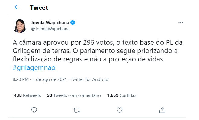
Task: Go back using the left arrow
Action: pyautogui.click(x=17, y=7)
